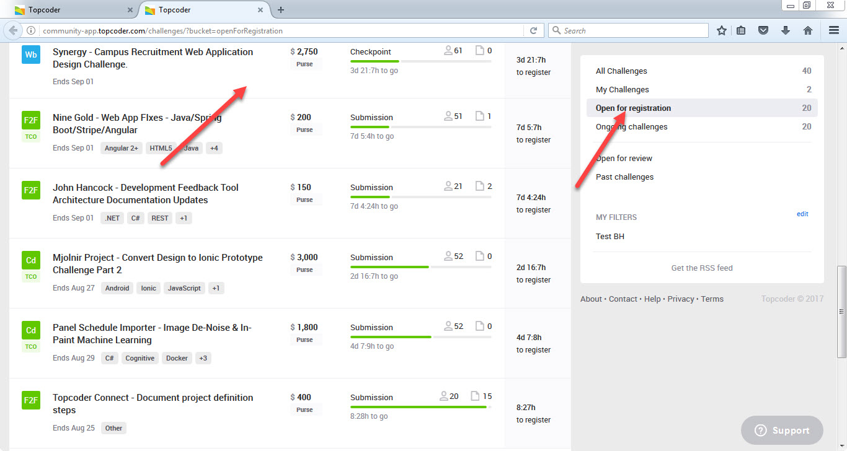Open Synergy Campus Recruitment challenge title

tap(153, 58)
